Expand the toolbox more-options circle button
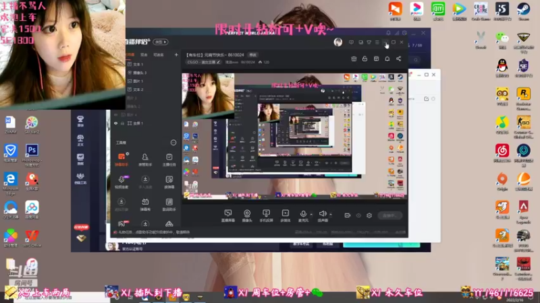The image size is (540, 303). point(173,143)
